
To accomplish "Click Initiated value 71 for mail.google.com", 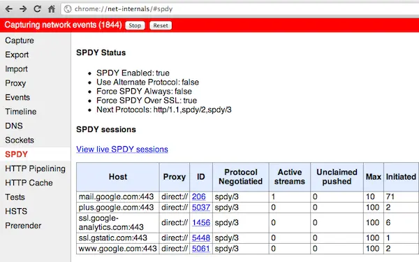I will click(x=390, y=197).
